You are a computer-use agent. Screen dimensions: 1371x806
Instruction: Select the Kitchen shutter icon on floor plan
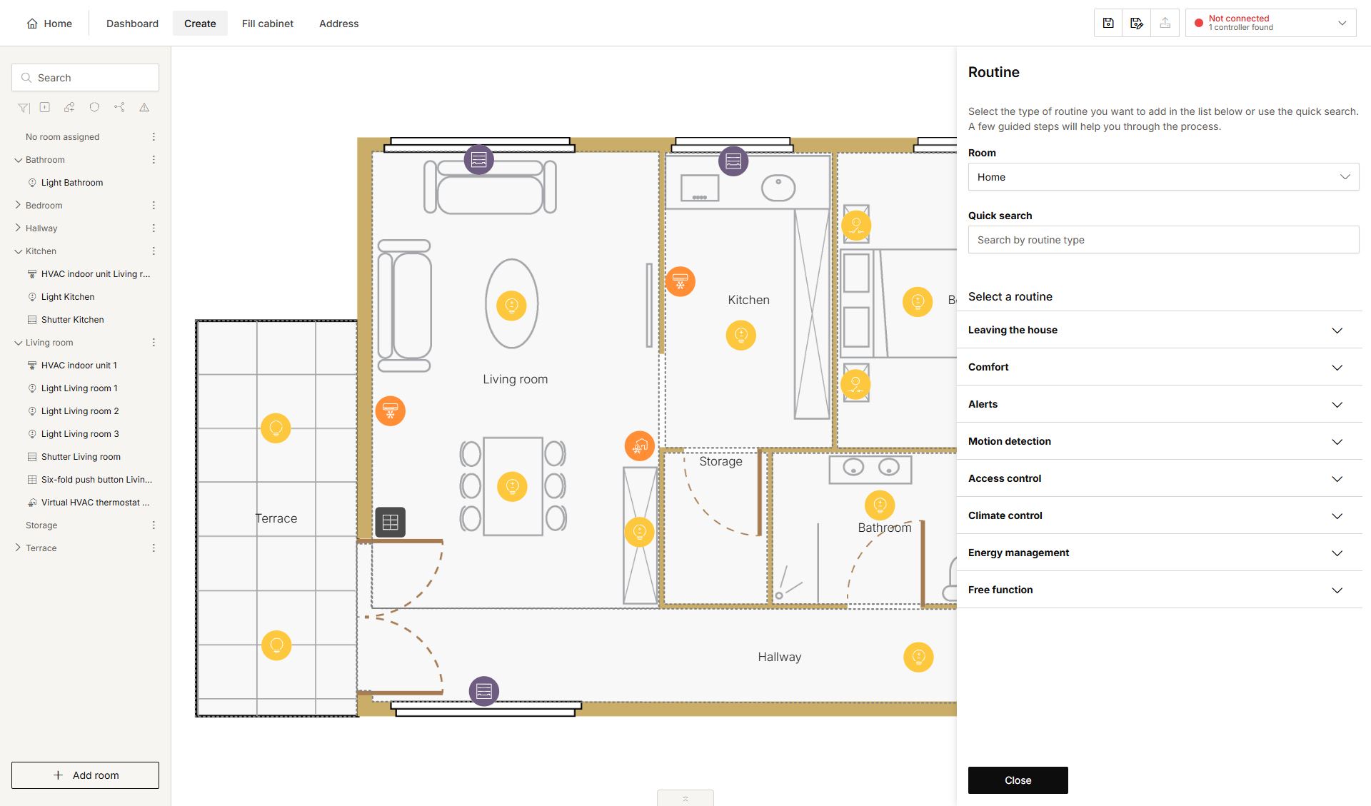(x=733, y=161)
